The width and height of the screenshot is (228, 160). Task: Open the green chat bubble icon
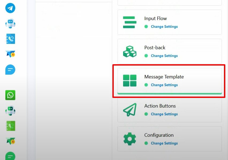point(10,156)
